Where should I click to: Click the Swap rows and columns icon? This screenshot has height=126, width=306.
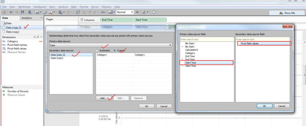[x=78, y=12]
